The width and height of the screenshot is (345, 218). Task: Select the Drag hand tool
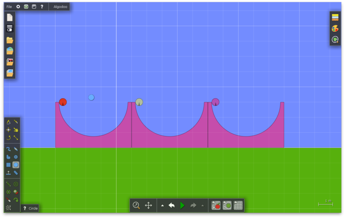tap(16, 130)
